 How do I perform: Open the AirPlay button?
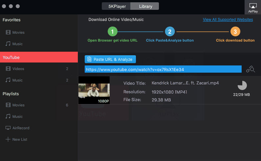click(253, 7)
